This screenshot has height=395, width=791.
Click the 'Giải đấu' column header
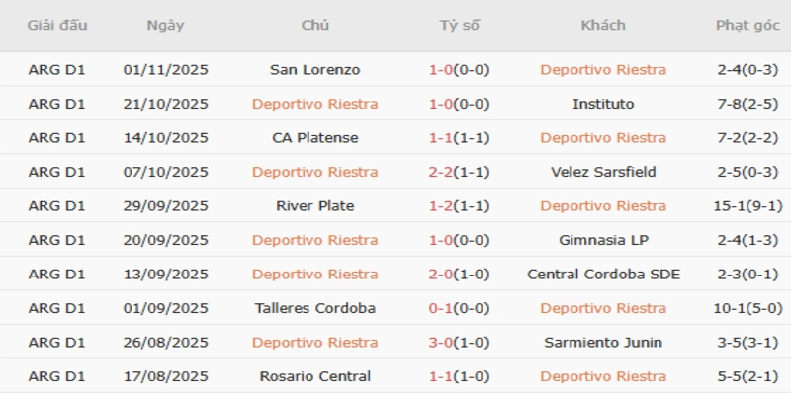tap(56, 26)
